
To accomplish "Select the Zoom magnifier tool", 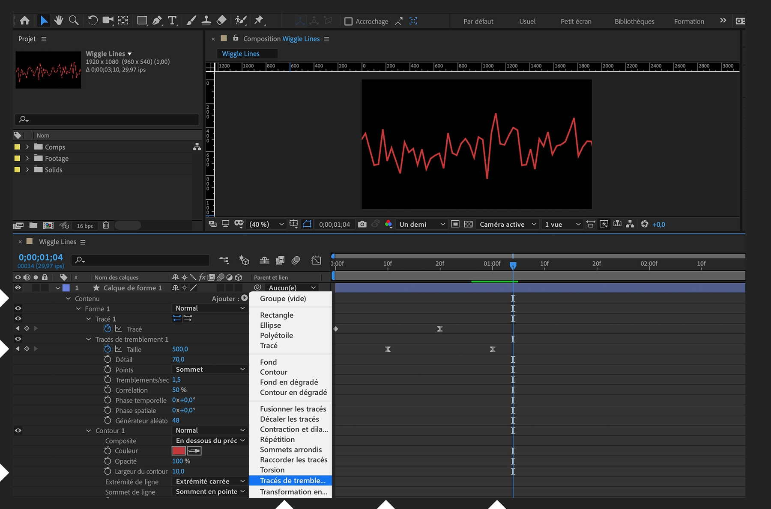I will pyautogui.click(x=74, y=21).
